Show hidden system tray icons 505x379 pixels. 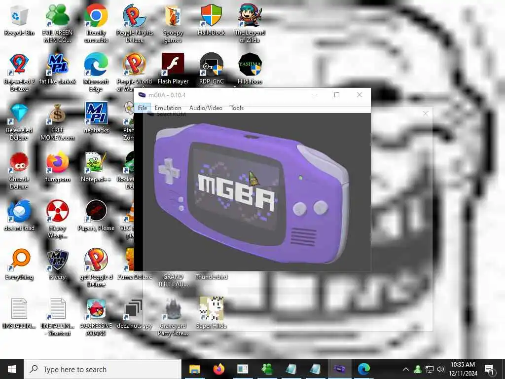tap(406, 369)
